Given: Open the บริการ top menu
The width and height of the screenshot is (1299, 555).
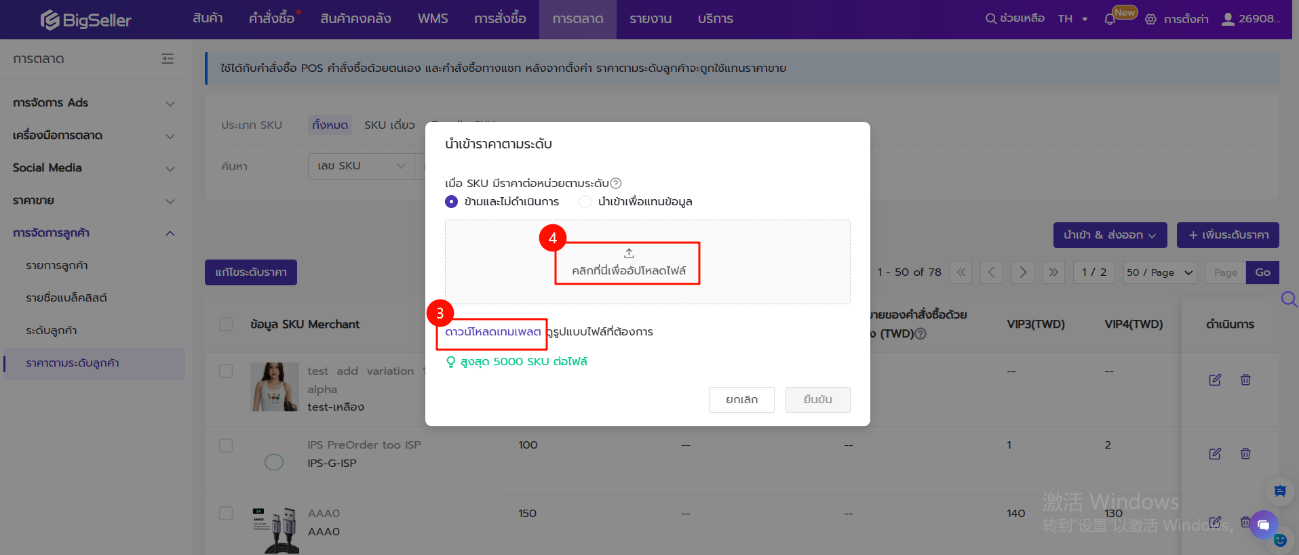Looking at the screenshot, I should (x=716, y=19).
